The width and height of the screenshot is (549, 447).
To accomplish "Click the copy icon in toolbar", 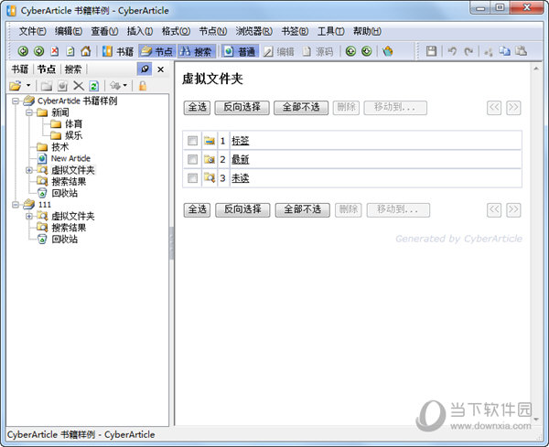I will coord(504,51).
